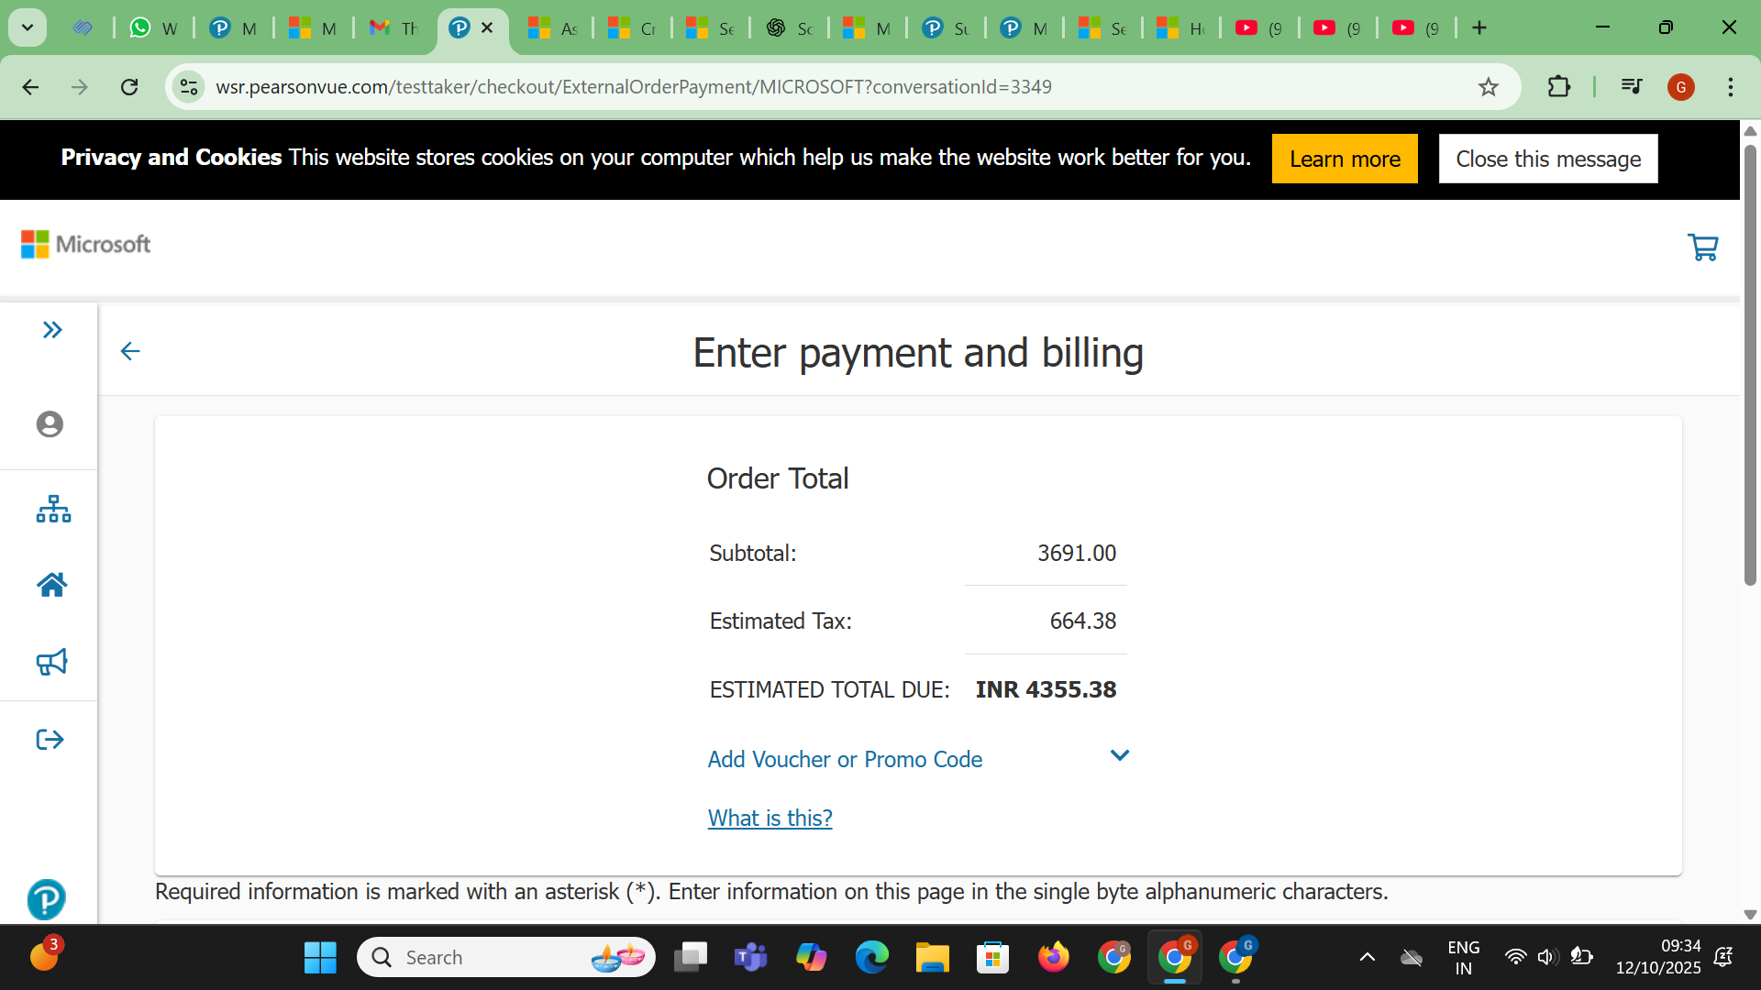The image size is (1761, 990).
Task: Expand Add Voucher or Promo Code
Action: 845,759
